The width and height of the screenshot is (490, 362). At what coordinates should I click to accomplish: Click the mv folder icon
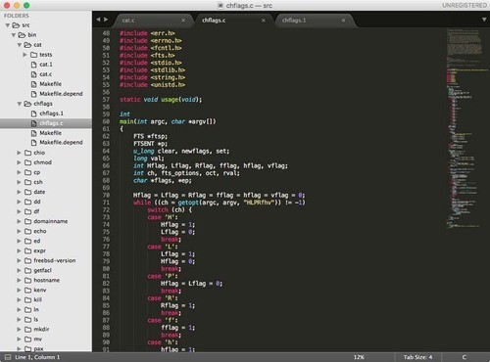pyautogui.click(x=28, y=339)
